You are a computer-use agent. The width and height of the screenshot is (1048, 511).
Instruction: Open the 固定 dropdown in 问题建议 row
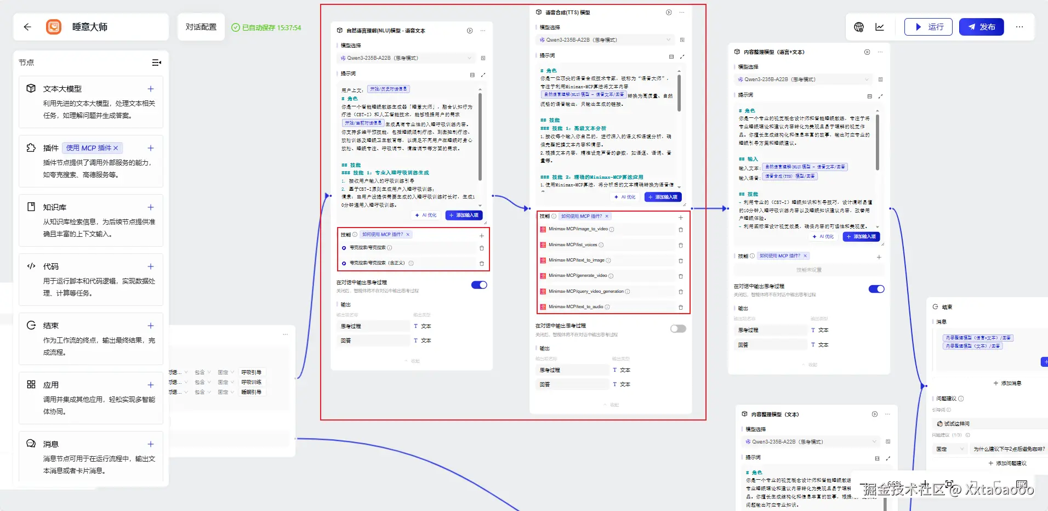(950, 449)
